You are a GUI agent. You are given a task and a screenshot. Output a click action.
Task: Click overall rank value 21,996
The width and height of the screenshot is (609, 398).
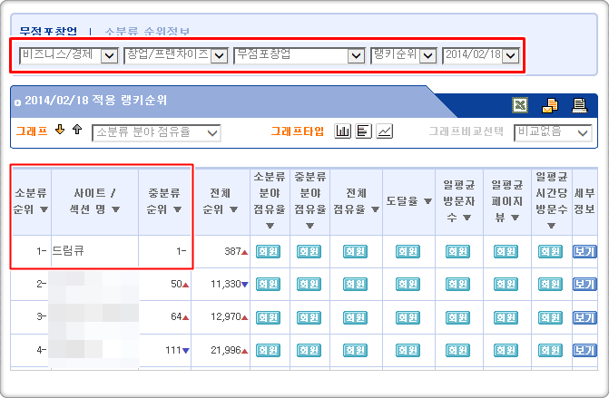click(x=226, y=350)
